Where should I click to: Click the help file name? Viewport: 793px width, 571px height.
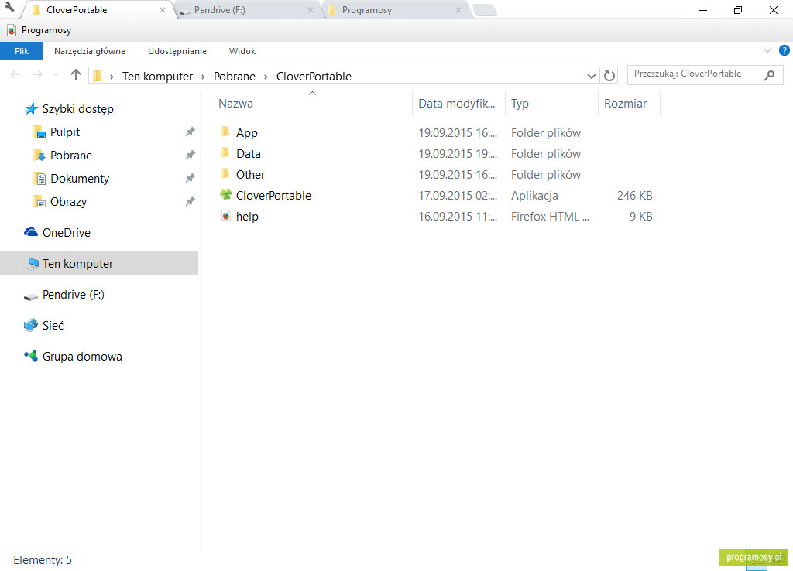tap(247, 217)
